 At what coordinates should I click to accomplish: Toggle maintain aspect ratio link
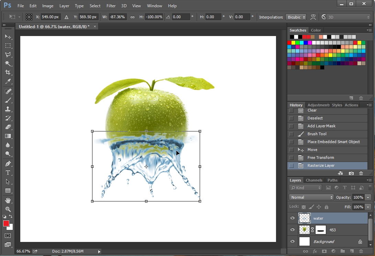click(x=132, y=17)
